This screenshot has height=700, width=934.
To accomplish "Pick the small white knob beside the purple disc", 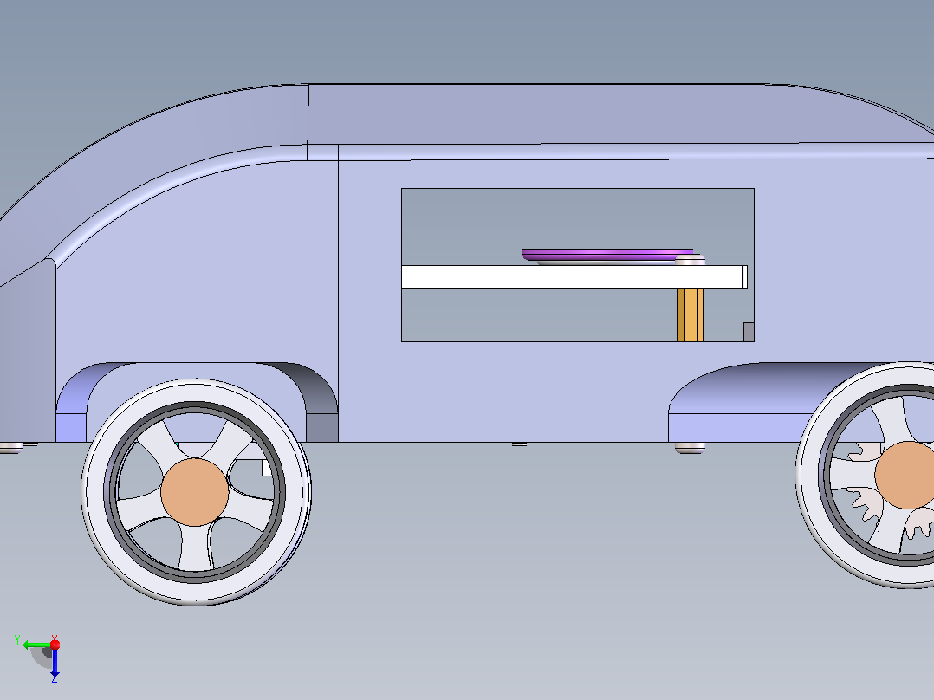I will [x=691, y=260].
